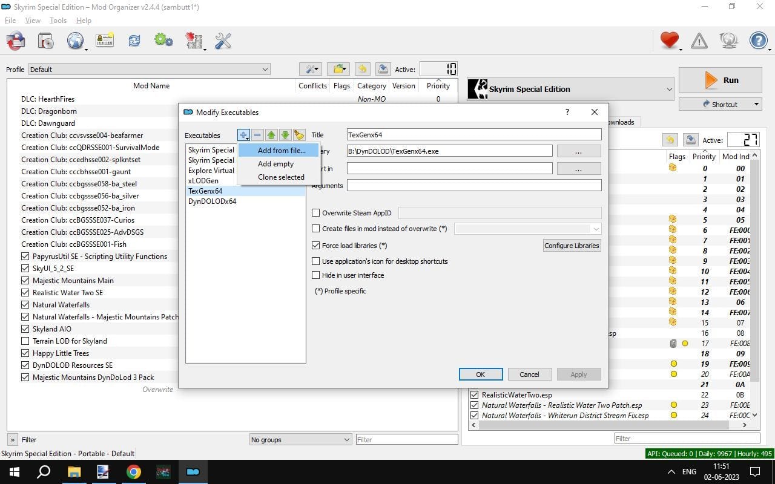The width and height of the screenshot is (775, 484).
Task: Click the Configure Libraries button
Action: [571, 245]
